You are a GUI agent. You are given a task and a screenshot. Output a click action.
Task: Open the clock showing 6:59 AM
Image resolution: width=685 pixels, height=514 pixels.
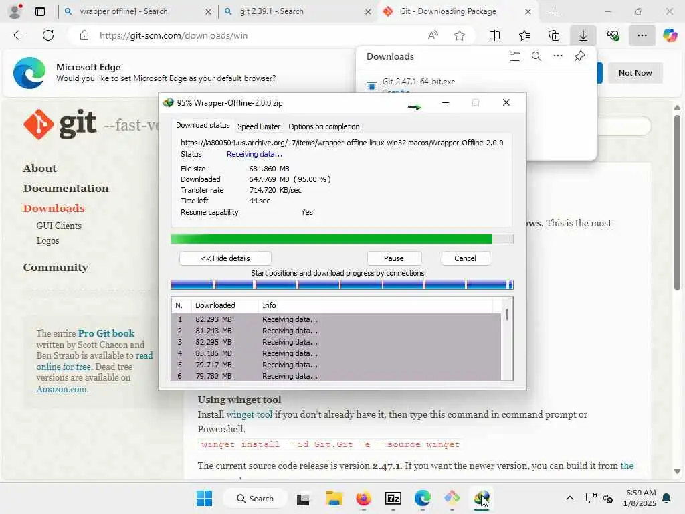(x=640, y=498)
